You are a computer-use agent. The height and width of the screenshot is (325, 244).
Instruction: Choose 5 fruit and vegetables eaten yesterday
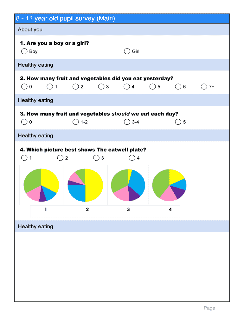click(x=153, y=87)
